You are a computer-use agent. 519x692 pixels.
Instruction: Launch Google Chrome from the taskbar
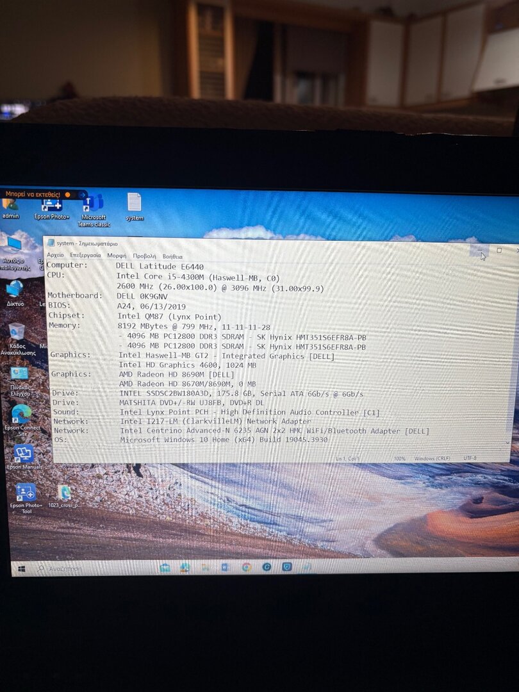click(246, 567)
